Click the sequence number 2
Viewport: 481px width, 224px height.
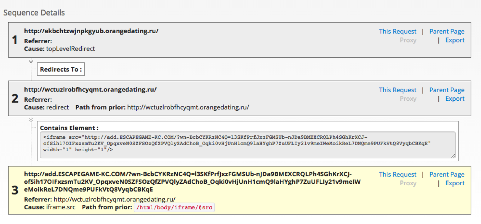tap(15, 99)
